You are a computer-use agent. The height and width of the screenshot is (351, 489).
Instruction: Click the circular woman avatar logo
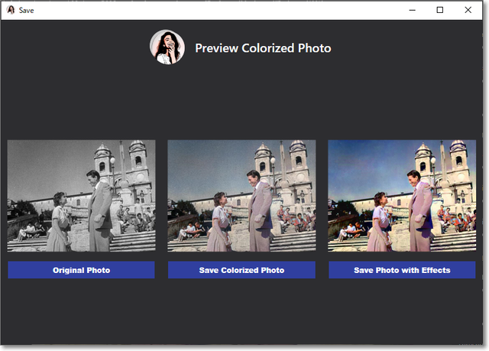point(167,47)
